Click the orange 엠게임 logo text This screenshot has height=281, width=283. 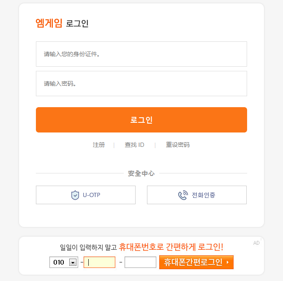(x=49, y=23)
